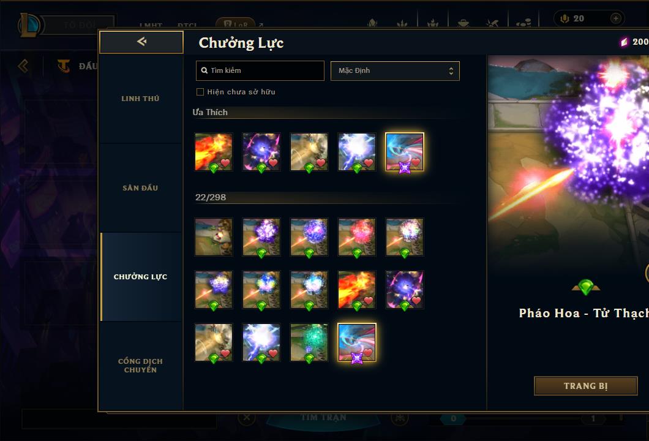Open the Cổng Dịch Chuyển tab
Image resolution: width=649 pixels, height=441 pixels.
(141, 366)
